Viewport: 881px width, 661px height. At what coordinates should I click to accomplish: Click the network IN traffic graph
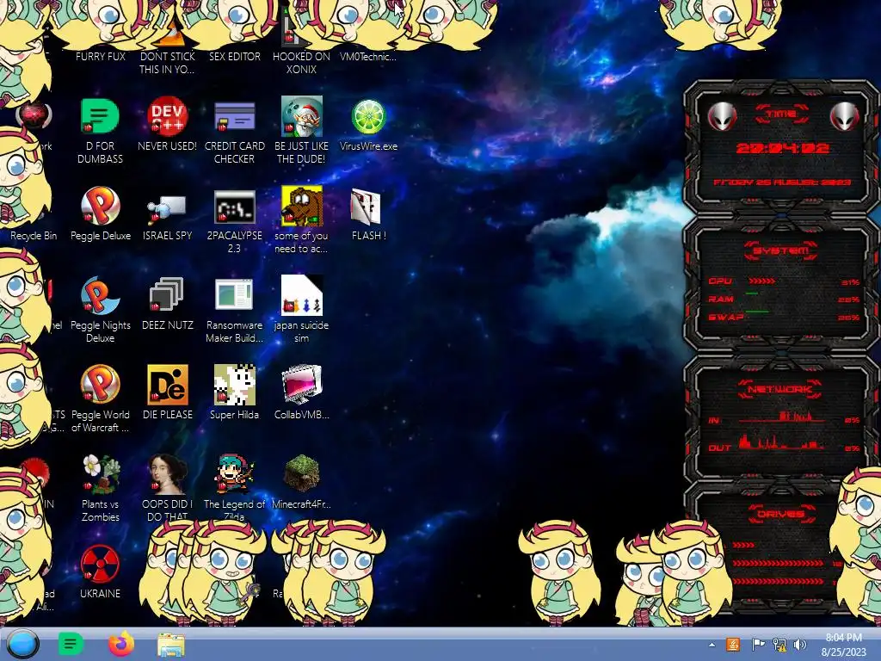781,417
